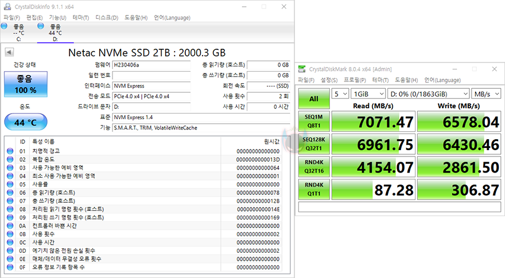Run the SEQ1M Q8T1 test
Viewport: 505px width, 278px height.
coord(314,121)
